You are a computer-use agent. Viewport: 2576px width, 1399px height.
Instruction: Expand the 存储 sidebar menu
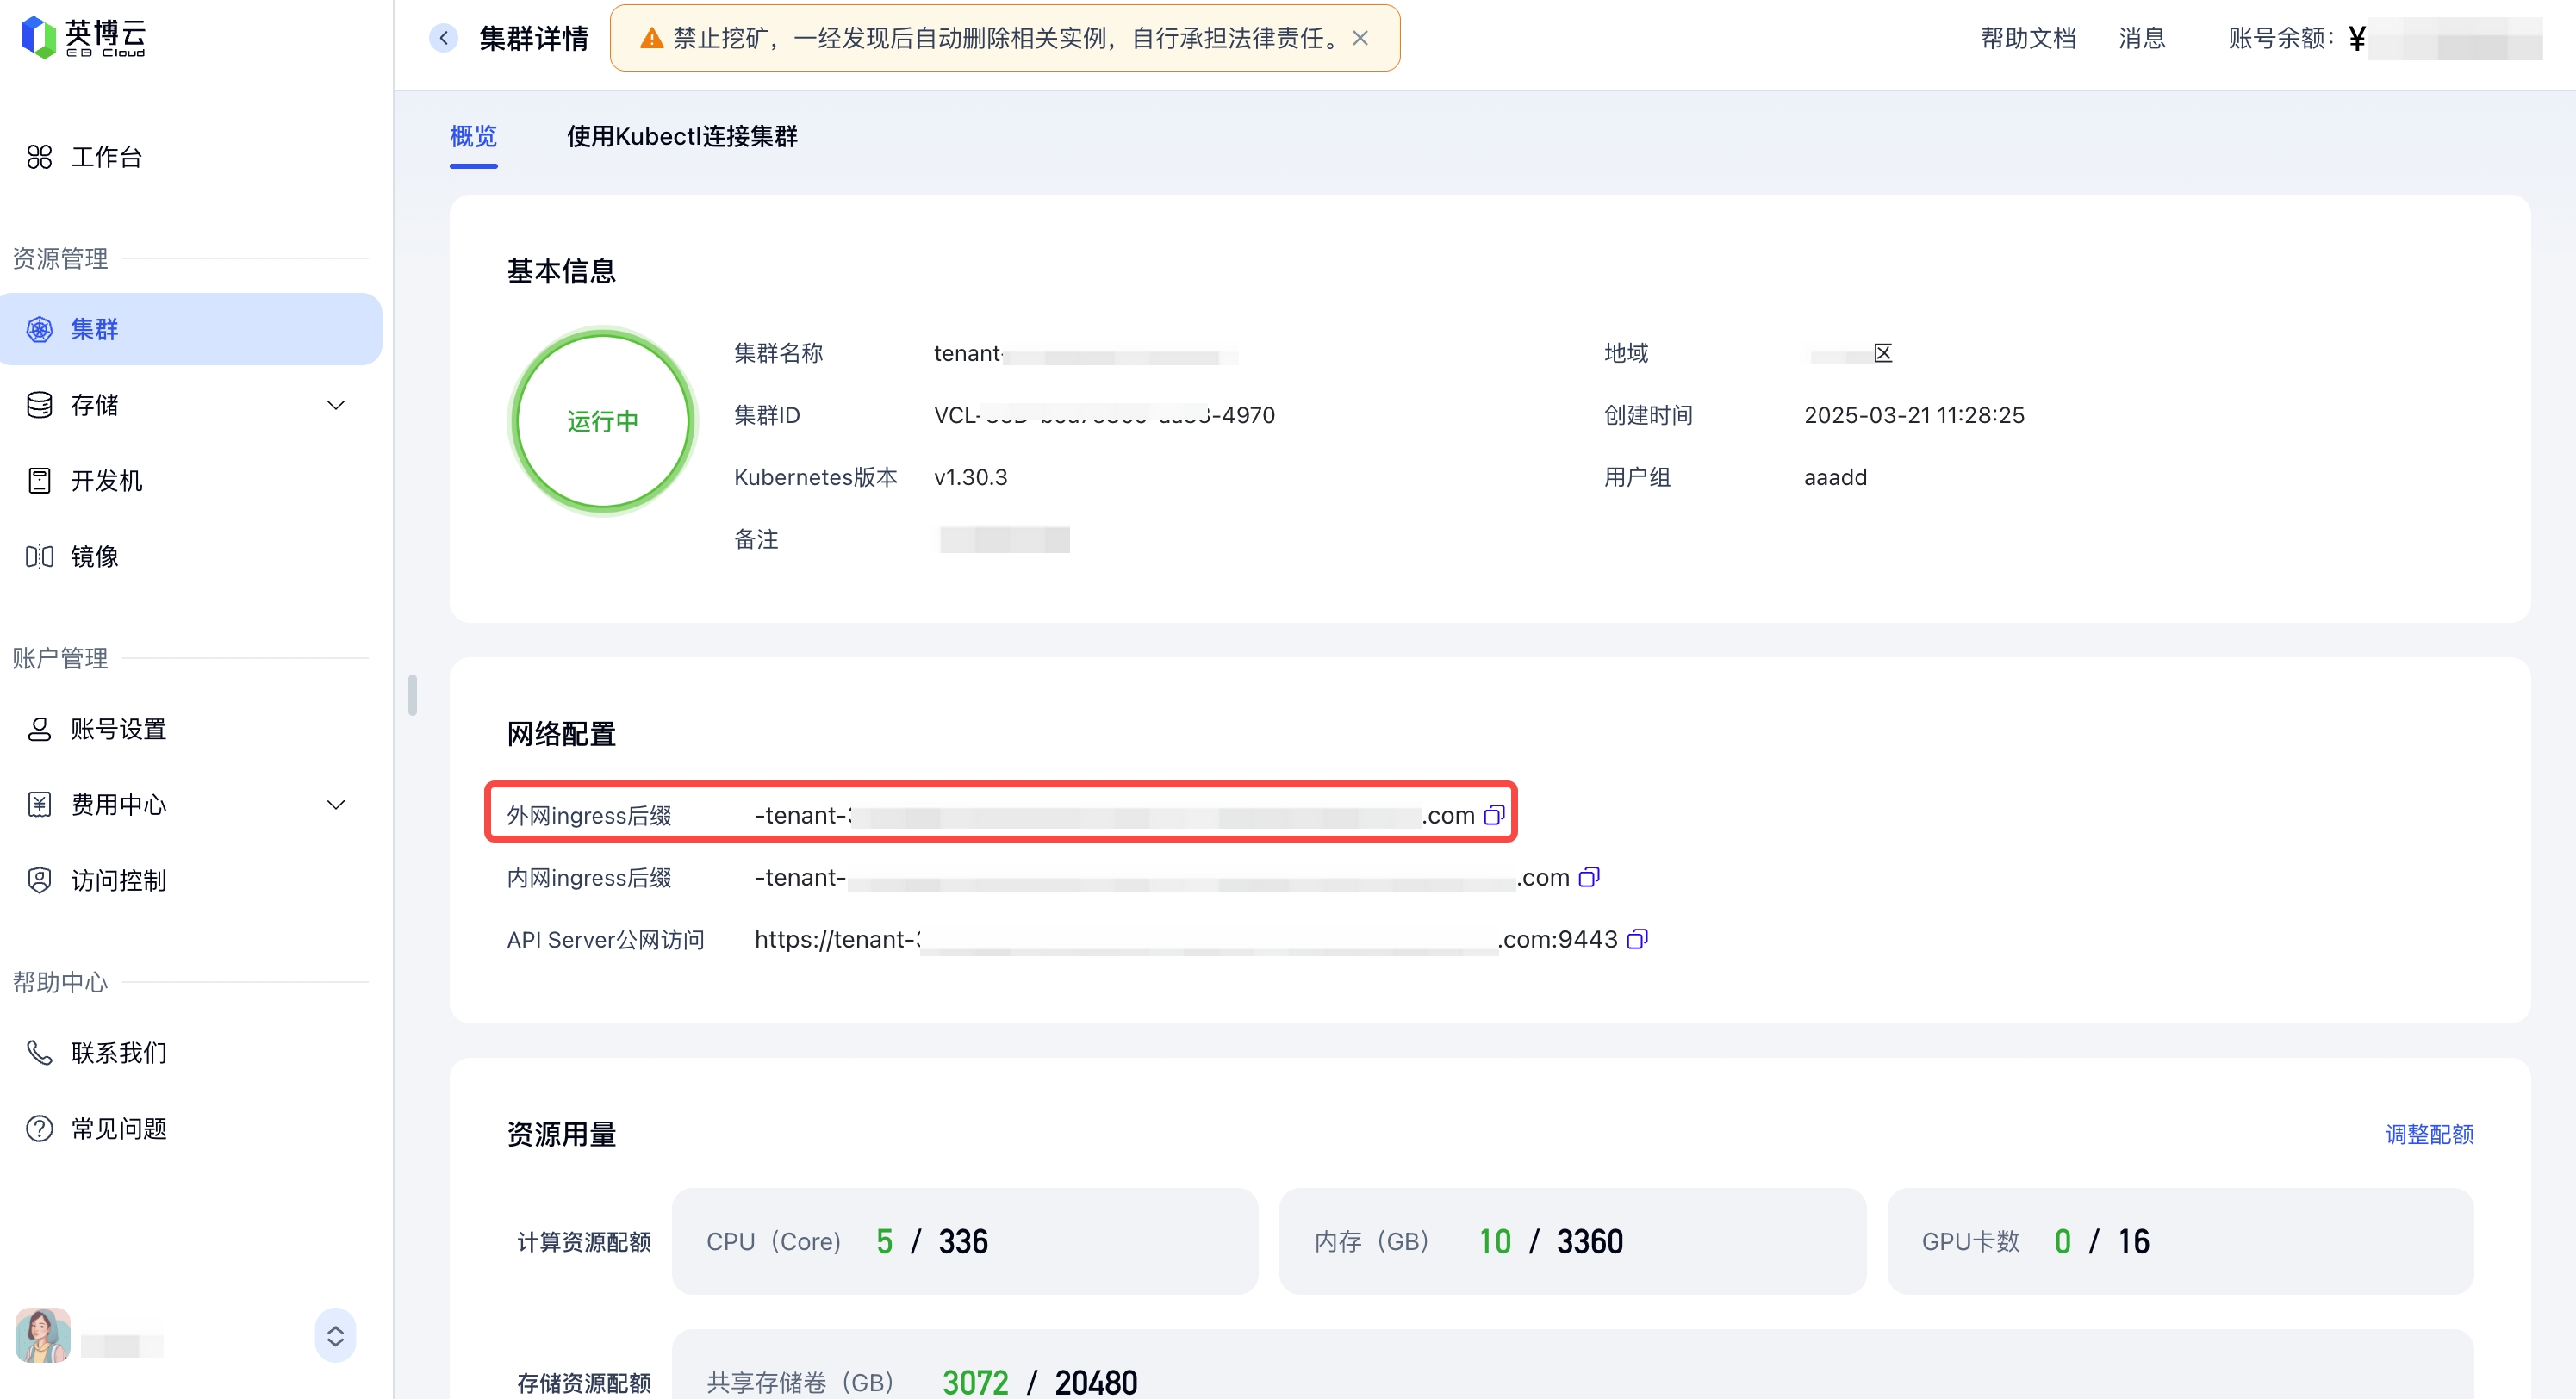coord(336,405)
